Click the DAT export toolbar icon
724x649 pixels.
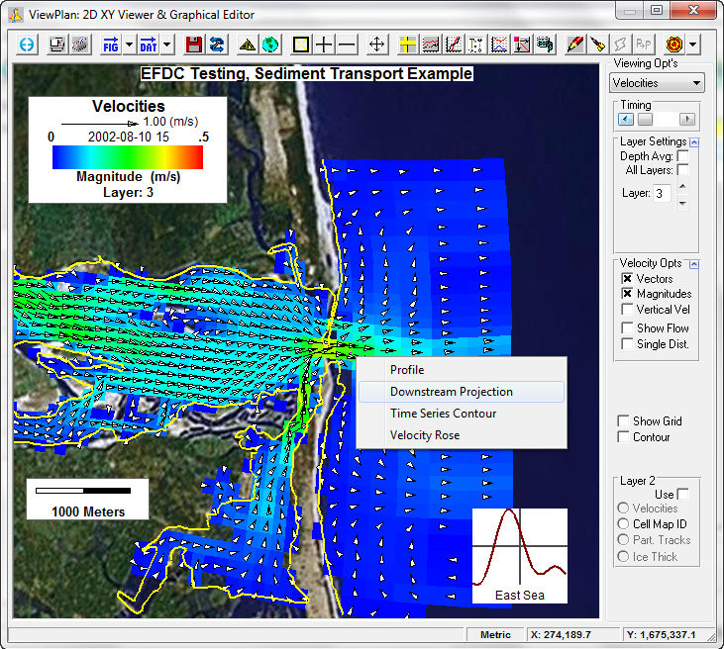click(148, 45)
